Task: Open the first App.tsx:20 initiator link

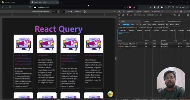Action: pyautogui.click(x=164, y=44)
